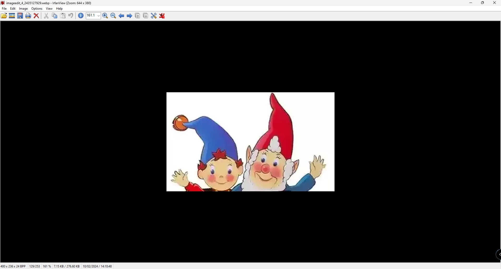Open the File menu

[x=4, y=9]
